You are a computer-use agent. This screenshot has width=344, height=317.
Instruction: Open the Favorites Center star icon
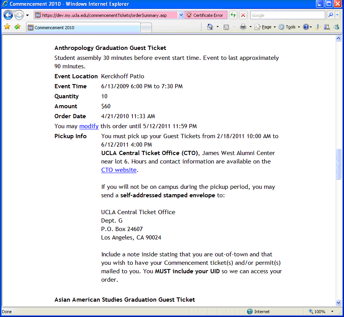click(x=7, y=27)
